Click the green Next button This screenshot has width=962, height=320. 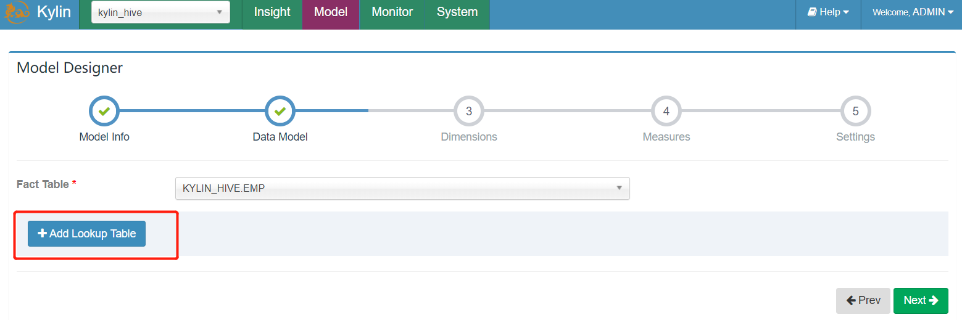pyautogui.click(x=921, y=300)
